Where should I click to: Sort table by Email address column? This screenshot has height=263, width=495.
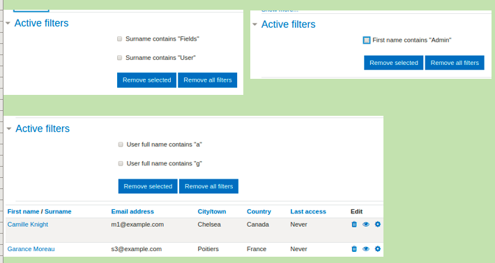[132, 211]
